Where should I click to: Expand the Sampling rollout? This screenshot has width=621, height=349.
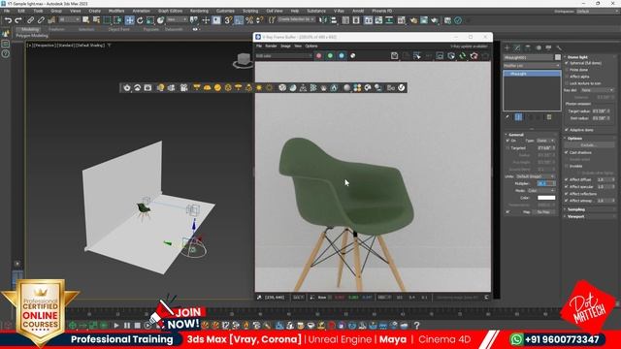(x=575, y=209)
